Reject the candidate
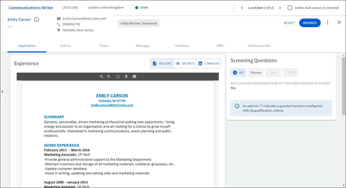Image resolution: width=346 pixels, height=188 pixels. (289, 23)
